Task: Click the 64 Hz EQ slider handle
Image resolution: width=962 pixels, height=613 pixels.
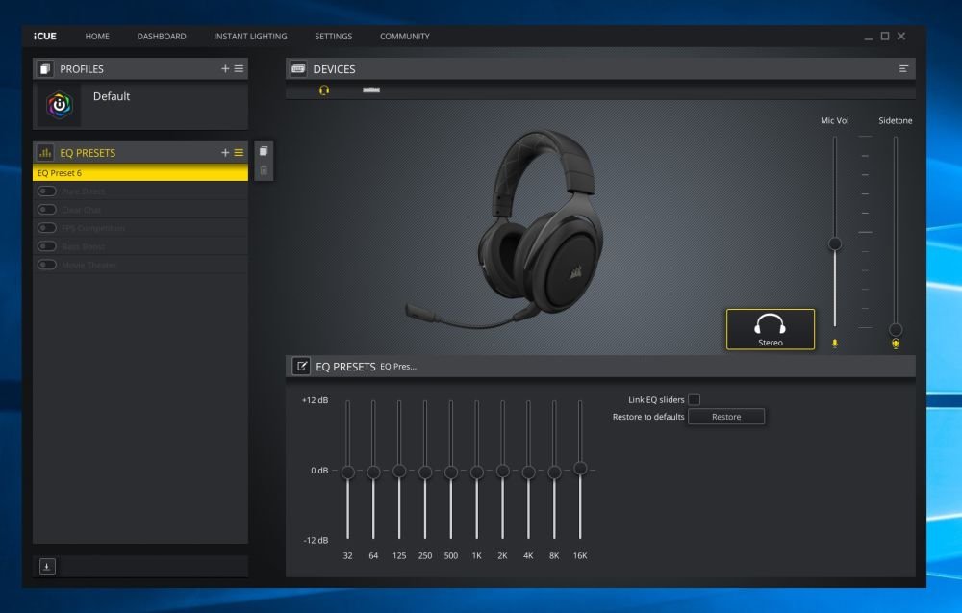Action: (x=373, y=472)
